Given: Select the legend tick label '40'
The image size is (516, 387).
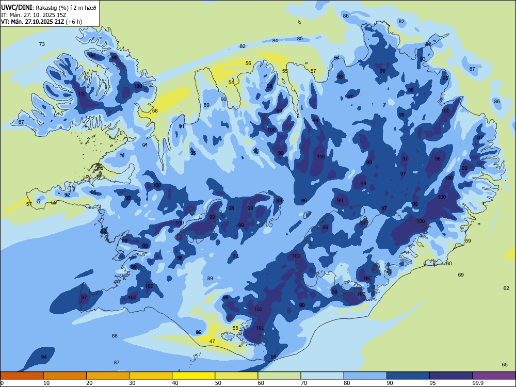Looking at the screenshot, I should [175, 383].
